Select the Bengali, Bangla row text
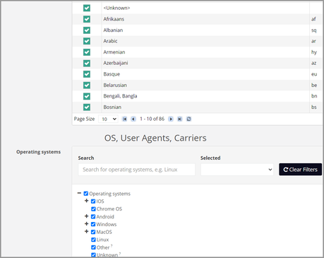Viewport: 324px width, 258px height. [x=120, y=96]
